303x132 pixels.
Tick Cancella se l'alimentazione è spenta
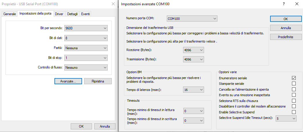(294, 89)
